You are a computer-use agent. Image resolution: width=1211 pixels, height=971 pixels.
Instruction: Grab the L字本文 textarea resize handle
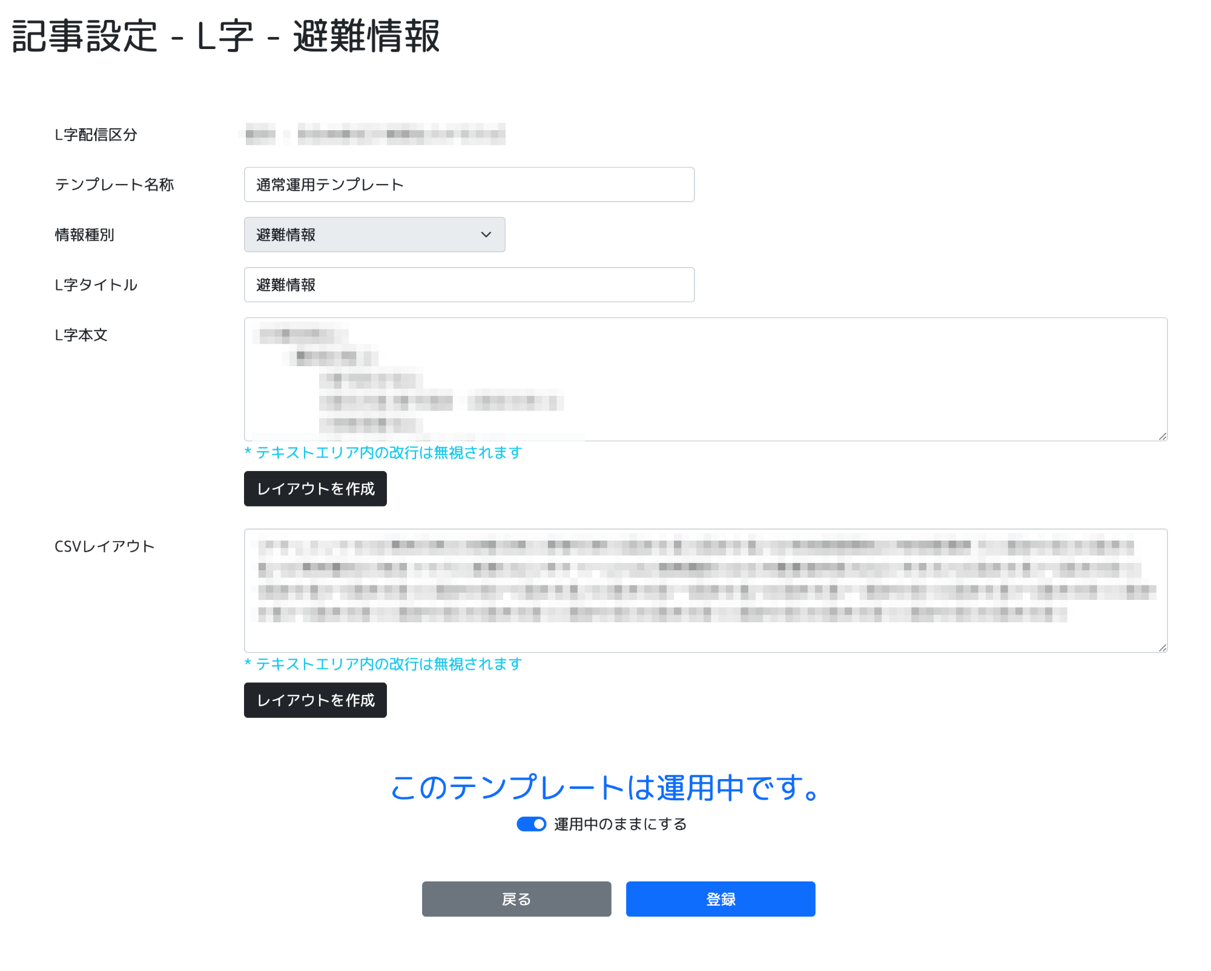1163,436
